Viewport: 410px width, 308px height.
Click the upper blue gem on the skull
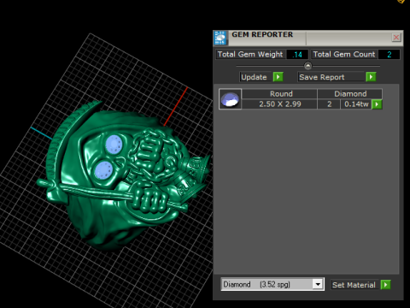click(114, 144)
